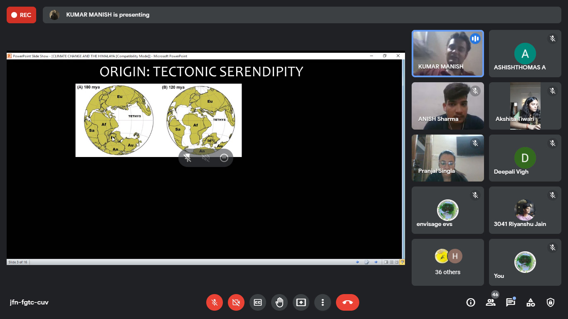Viewport: 568px width, 319px height.
Task: Open the chat panel
Action: (511, 302)
